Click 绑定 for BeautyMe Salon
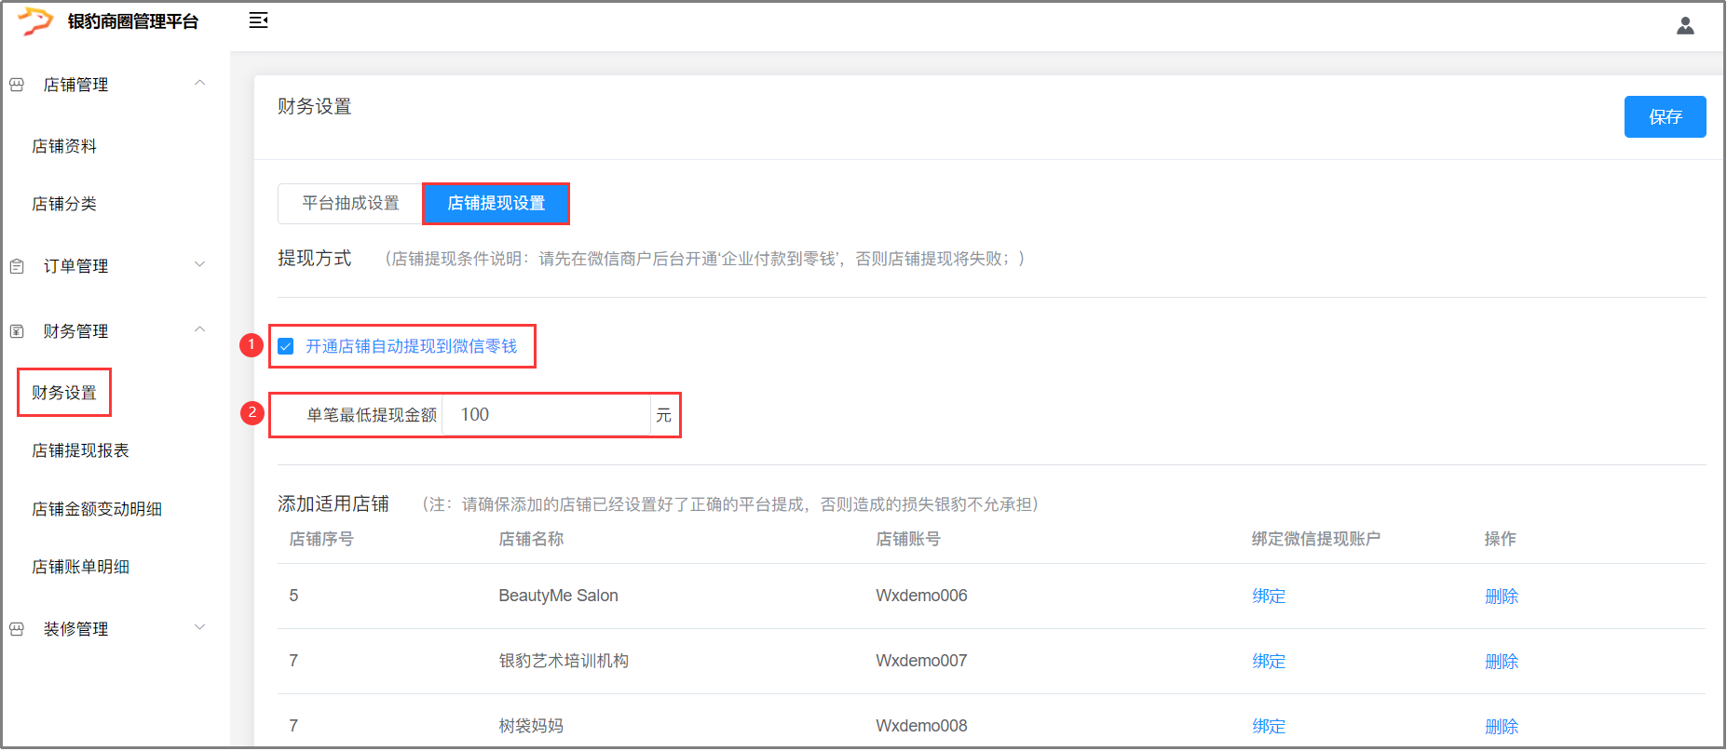Image resolution: width=1727 pixels, height=751 pixels. pyautogui.click(x=1268, y=596)
